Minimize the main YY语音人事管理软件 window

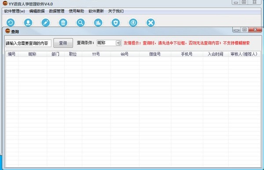236,2
